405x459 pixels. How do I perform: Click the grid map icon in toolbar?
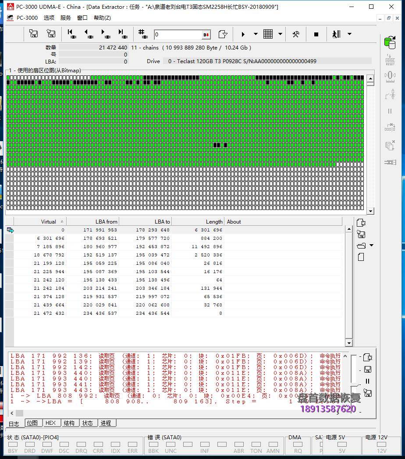(268, 34)
